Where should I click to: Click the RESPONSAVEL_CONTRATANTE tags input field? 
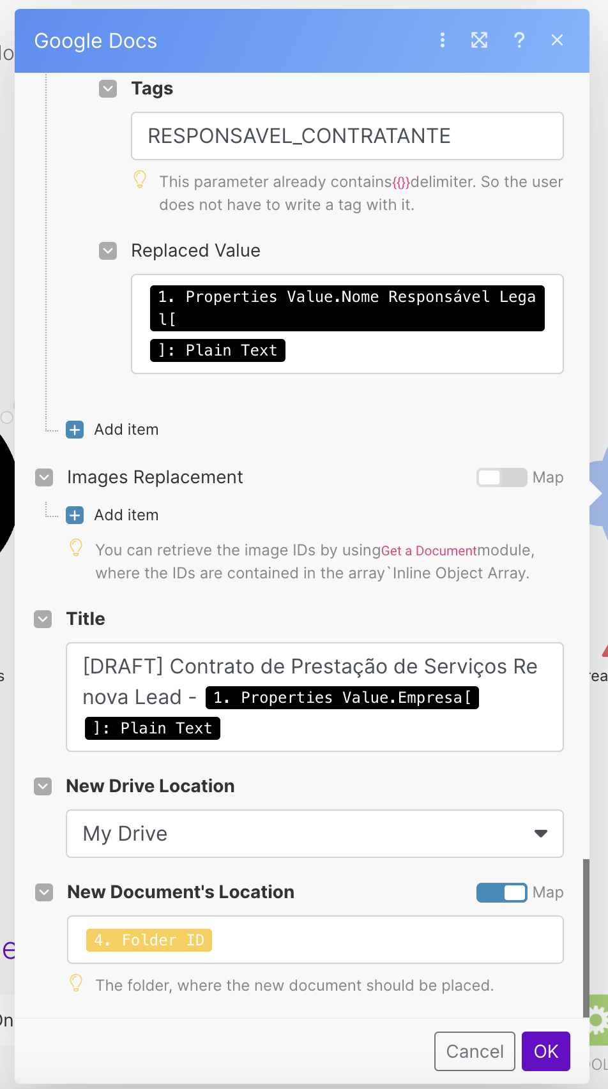coord(347,136)
